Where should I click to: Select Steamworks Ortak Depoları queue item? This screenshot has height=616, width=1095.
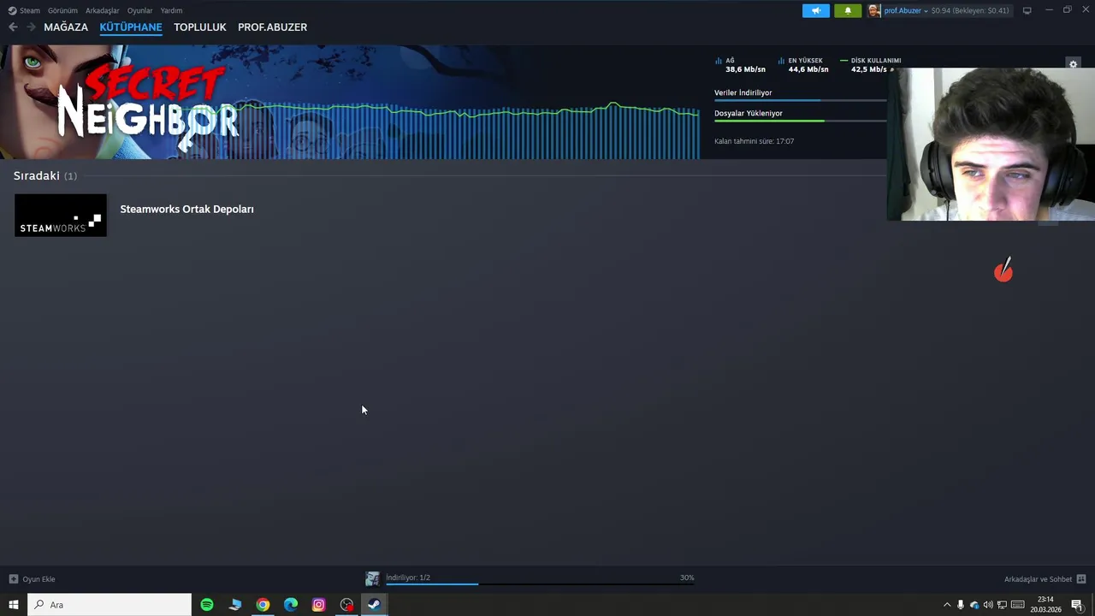point(186,209)
